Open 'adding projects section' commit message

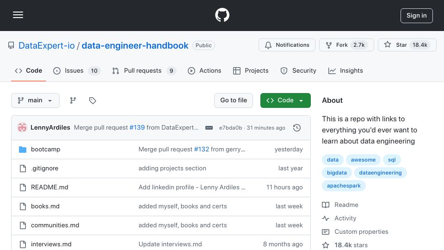click(172, 169)
